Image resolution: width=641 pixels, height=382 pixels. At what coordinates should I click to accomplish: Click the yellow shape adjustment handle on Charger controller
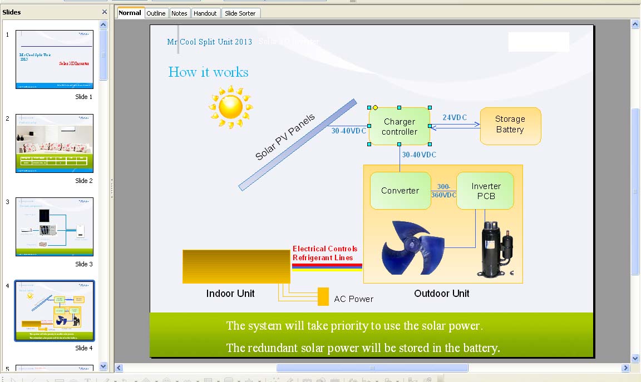tap(376, 107)
